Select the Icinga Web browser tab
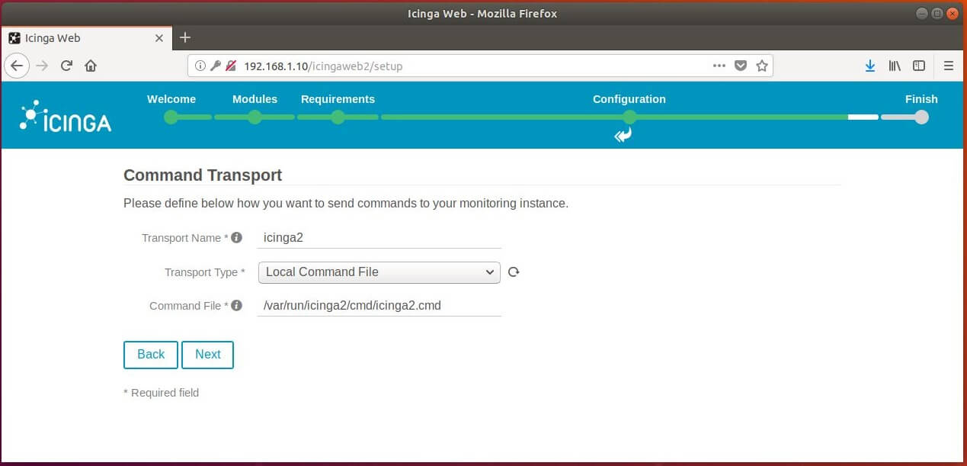 tap(86, 38)
